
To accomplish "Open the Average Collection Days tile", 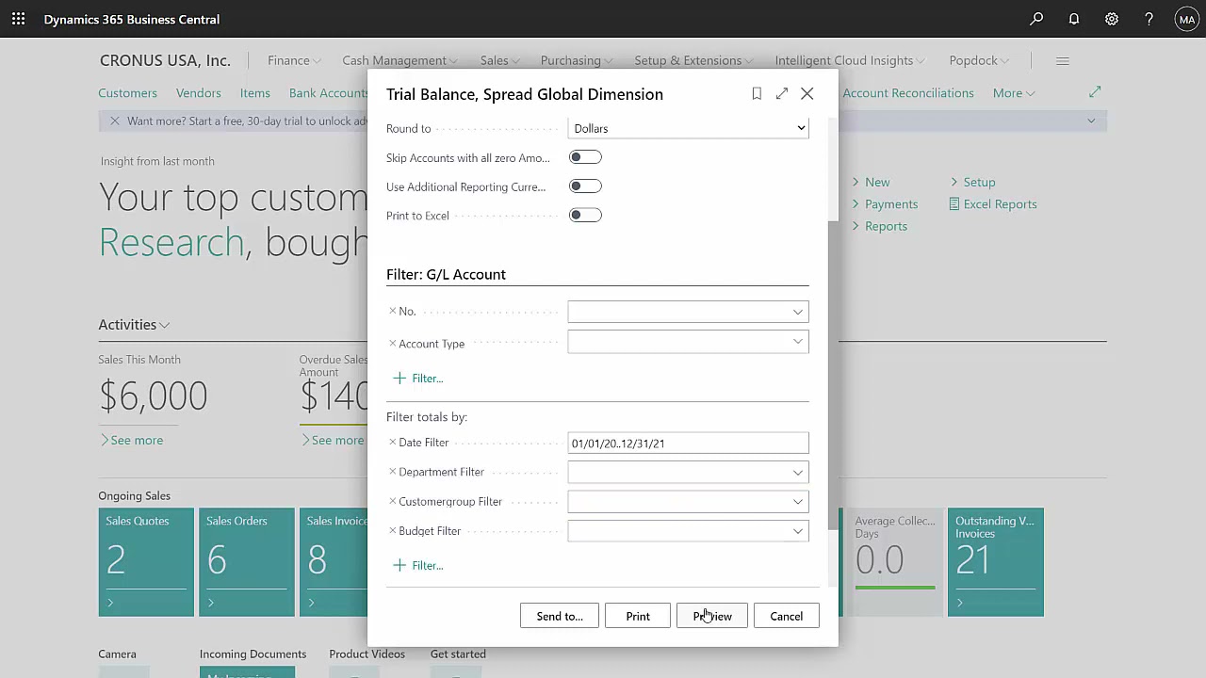I will pyautogui.click(x=895, y=562).
